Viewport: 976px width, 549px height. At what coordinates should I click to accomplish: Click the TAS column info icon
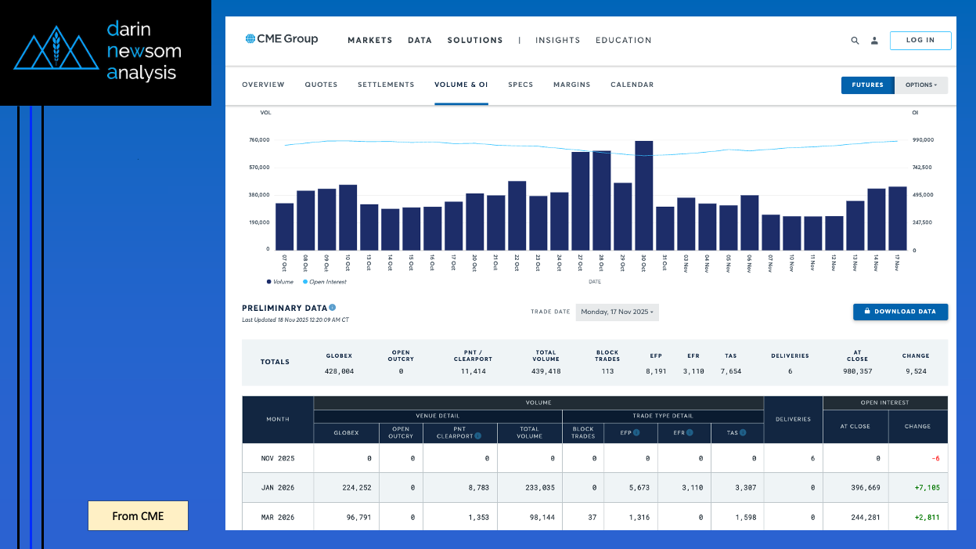point(742,432)
